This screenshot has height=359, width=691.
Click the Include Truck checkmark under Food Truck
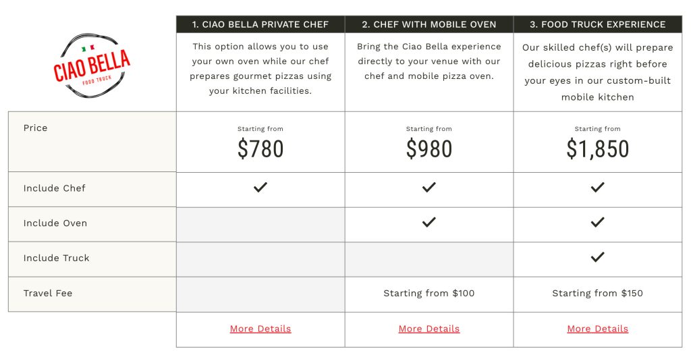(x=598, y=257)
